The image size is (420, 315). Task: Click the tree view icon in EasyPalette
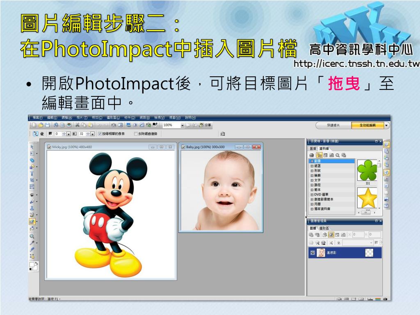(319, 155)
